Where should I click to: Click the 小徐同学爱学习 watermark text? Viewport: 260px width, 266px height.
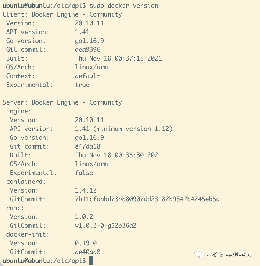(x=229, y=255)
